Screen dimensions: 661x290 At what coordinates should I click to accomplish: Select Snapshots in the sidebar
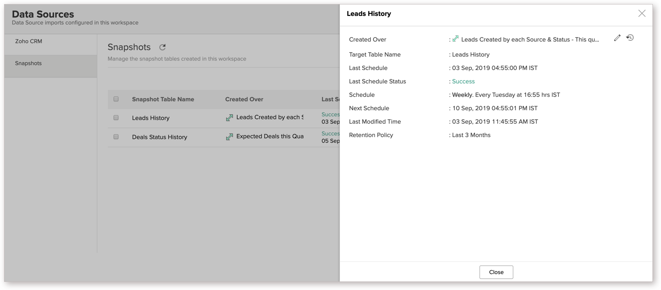pyautogui.click(x=28, y=63)
